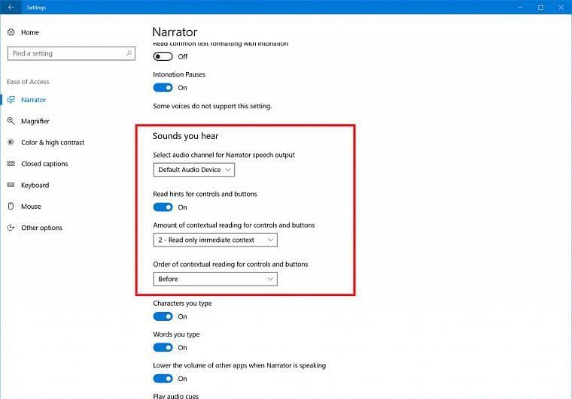Click the search magnifier icon in Find a setting

(129, 53)
